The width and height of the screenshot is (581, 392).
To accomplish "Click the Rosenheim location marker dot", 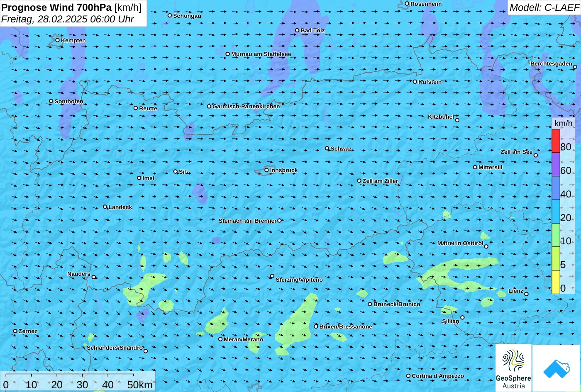I will click(x=407, y=4).
